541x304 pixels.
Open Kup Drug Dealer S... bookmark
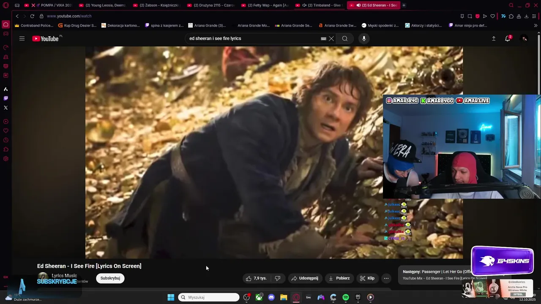click(77, 25)
